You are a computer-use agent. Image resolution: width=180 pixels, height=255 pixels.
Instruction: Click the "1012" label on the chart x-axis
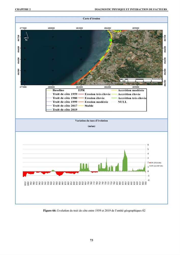tap(25, 183)
